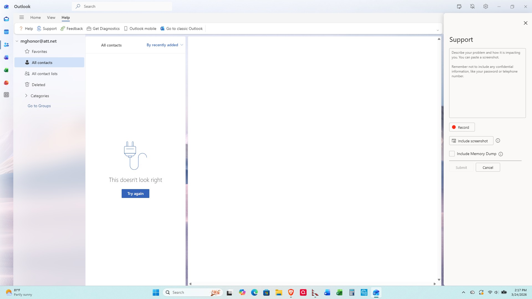Open the Settings gear icon

[x=486, y=6]
